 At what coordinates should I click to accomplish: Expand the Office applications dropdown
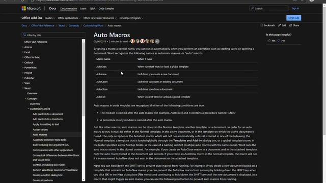tap(69, 18)
